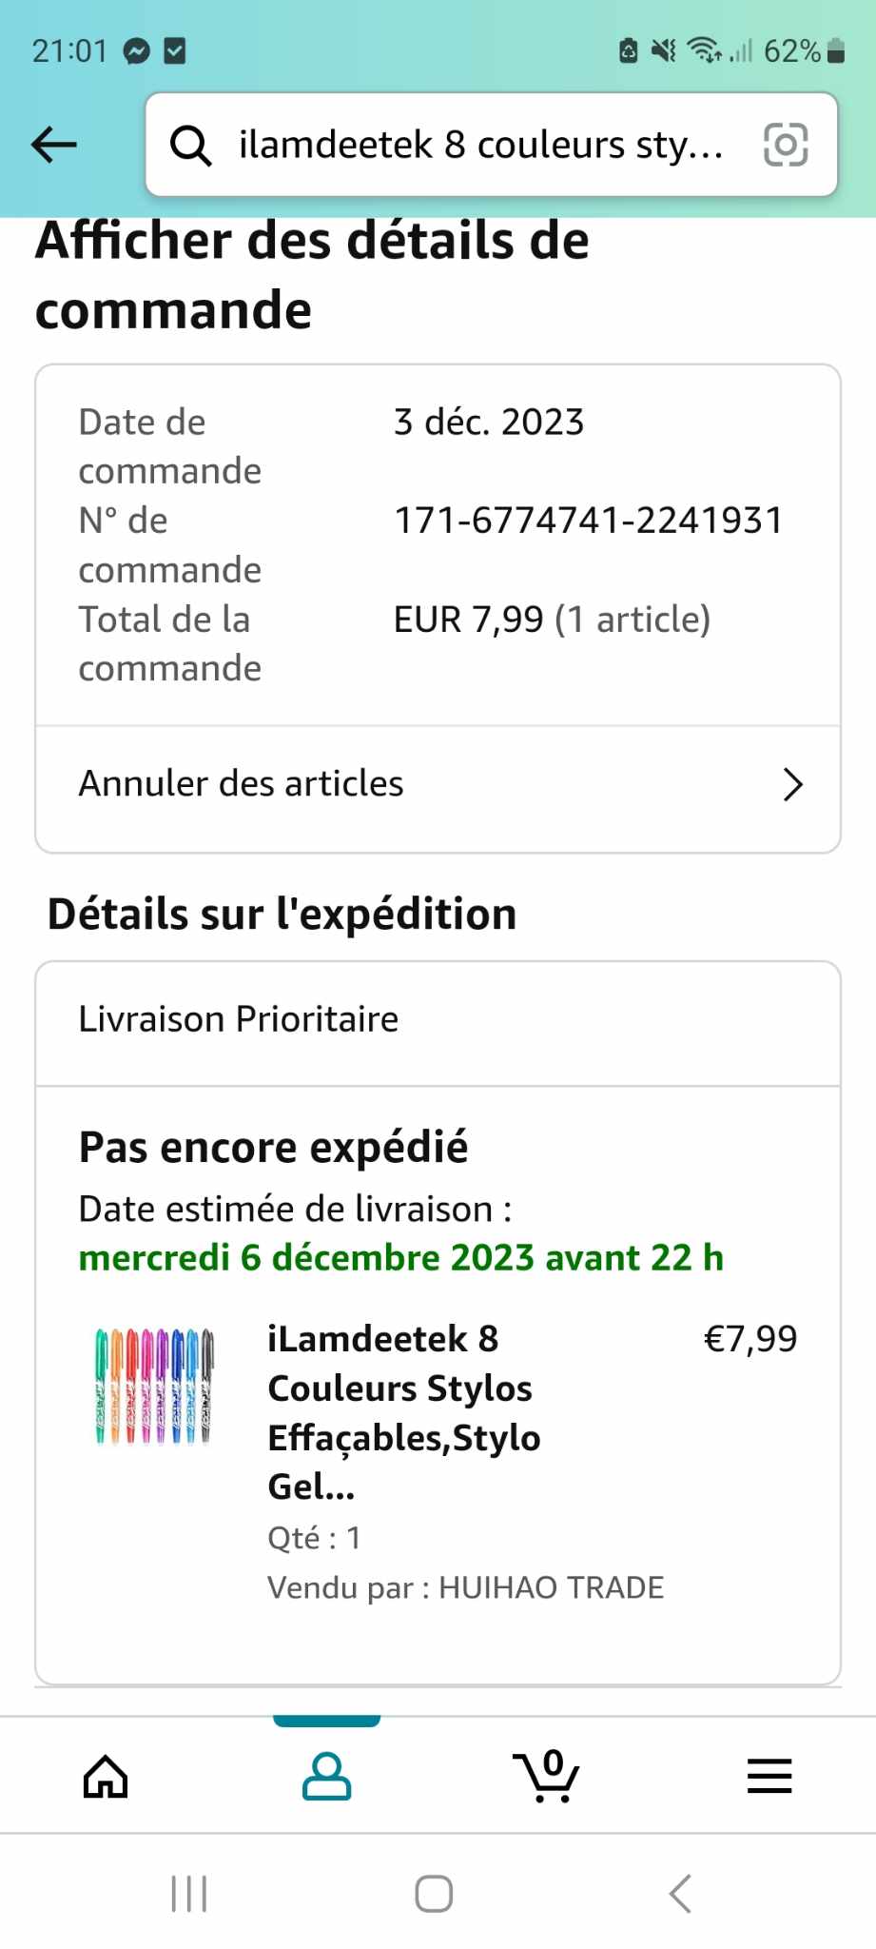Tap the back arrow in header

click(54, 145)
